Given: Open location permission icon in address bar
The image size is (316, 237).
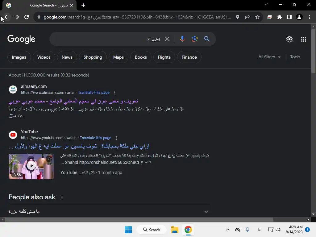Looking at the screenshot, I should [x=238, y=17].
